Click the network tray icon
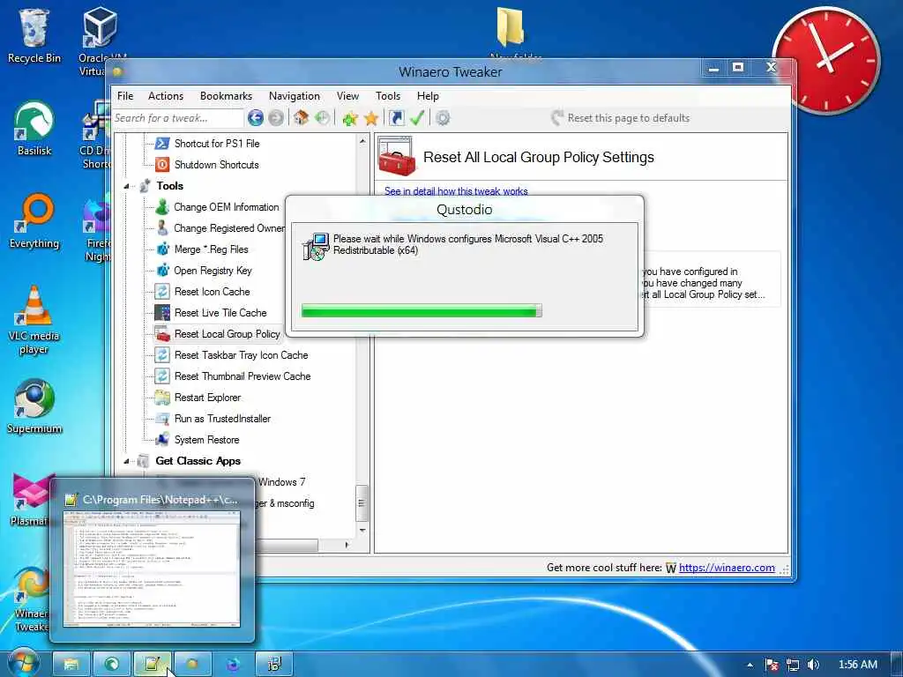This screenshot has width=903, height=677. 793,665
